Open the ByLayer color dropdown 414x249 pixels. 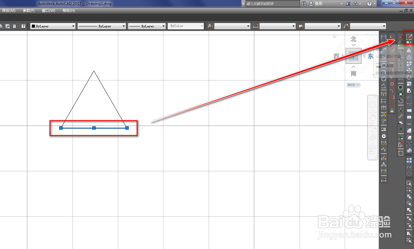pos(53,26)
